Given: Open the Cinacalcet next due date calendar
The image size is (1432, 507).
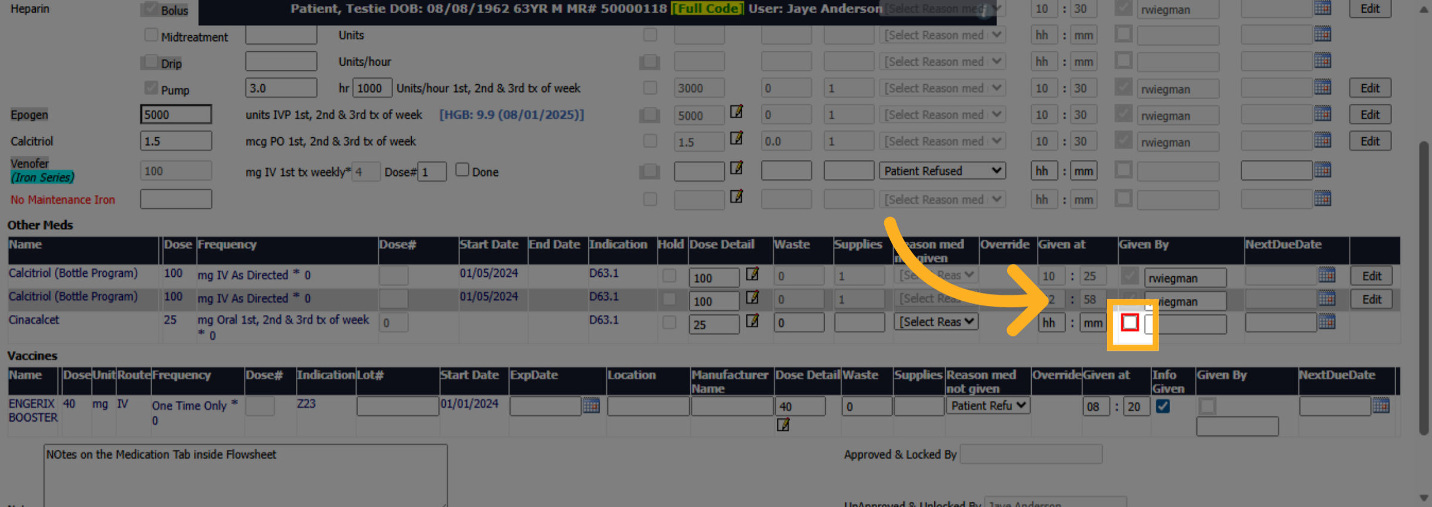Looking at the screenshot, I should (x=1327, y=321).
